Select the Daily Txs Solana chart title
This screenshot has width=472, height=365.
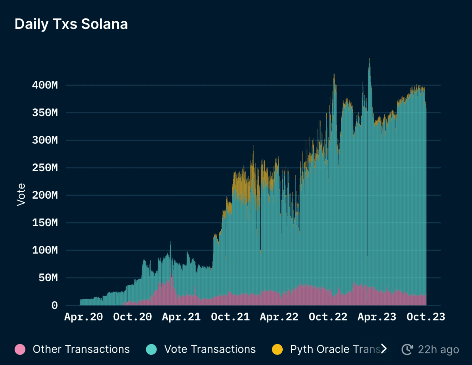[x=71, y=24]
